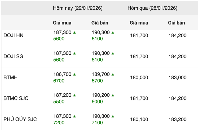Screen dimensions: 198x130
Task: Click the green 7200 change value for PHÚ QUÝ
Action: 59,123
